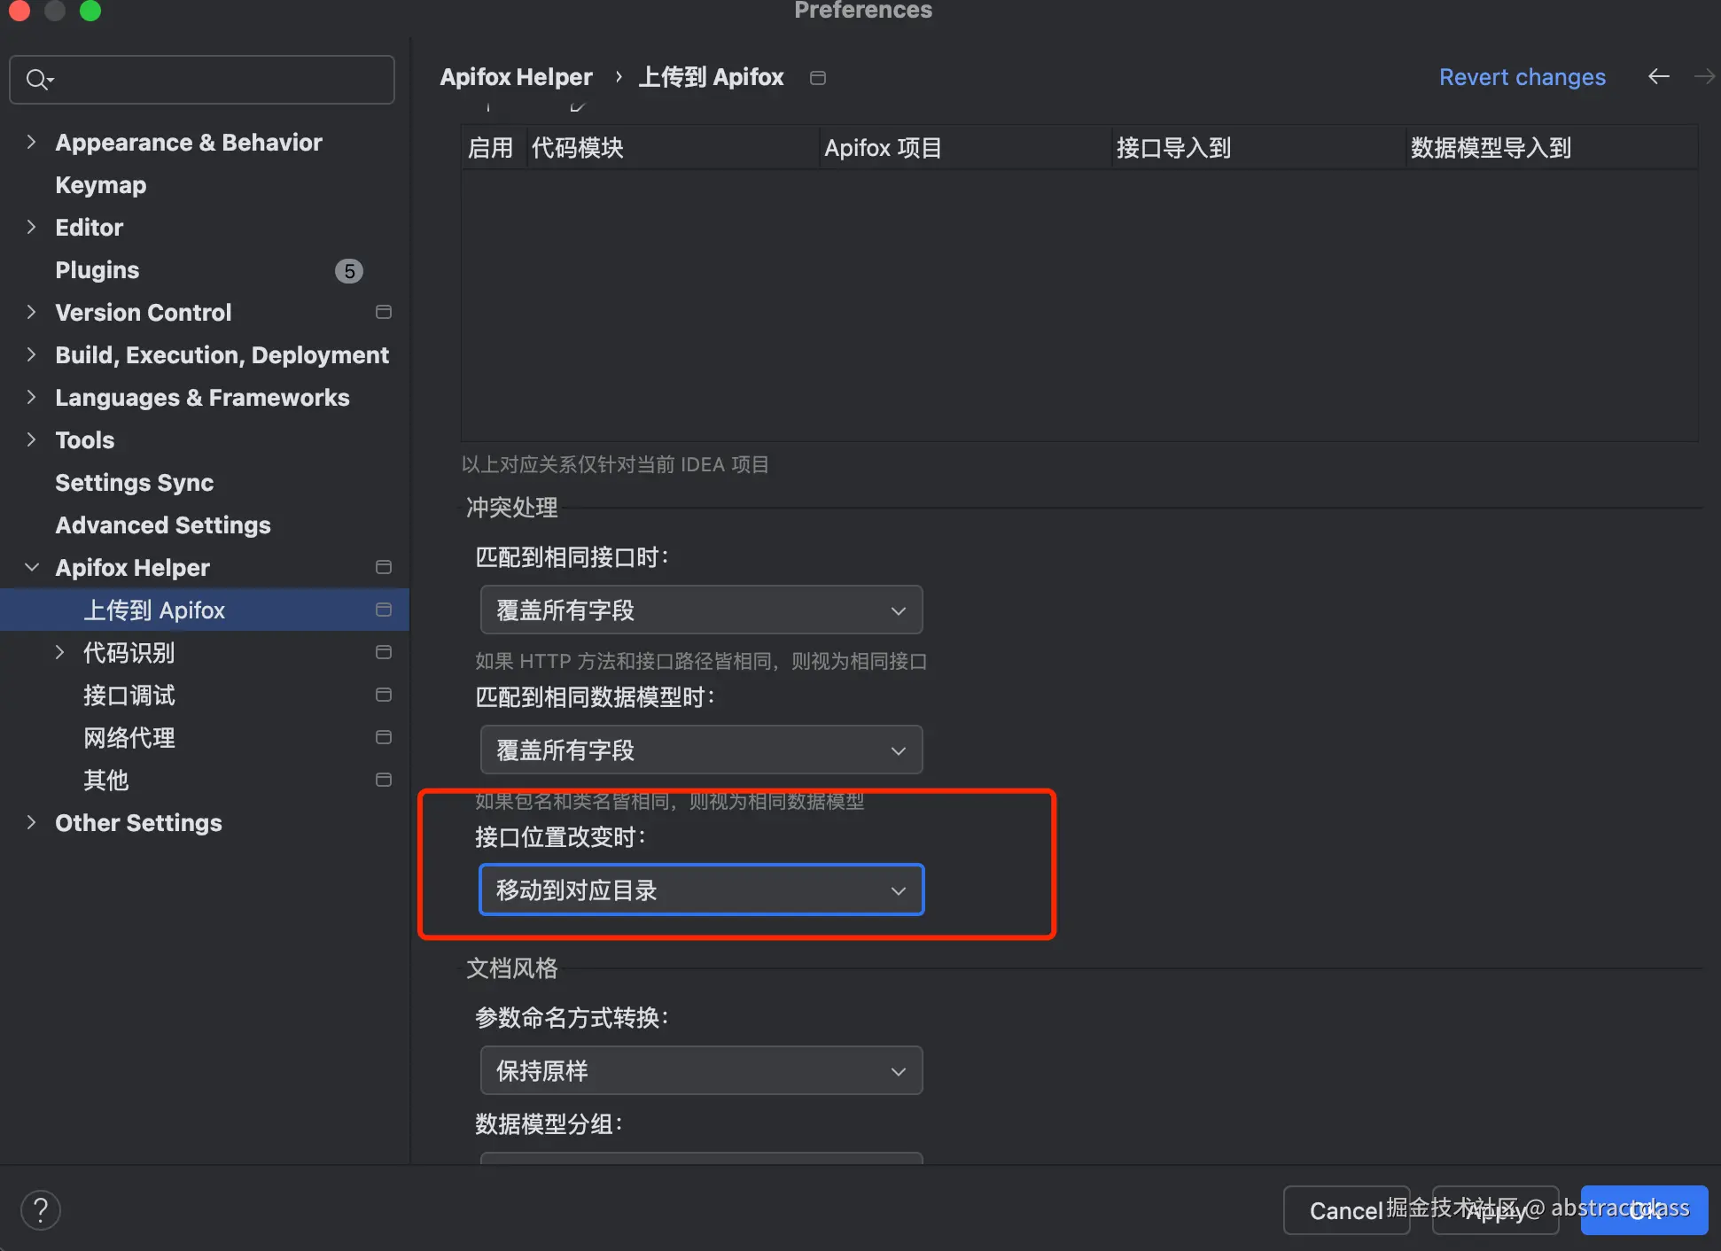Expand the 代码识别 subtree
The height and width of the screenshot is (1251, 1721).
(60, 652)
